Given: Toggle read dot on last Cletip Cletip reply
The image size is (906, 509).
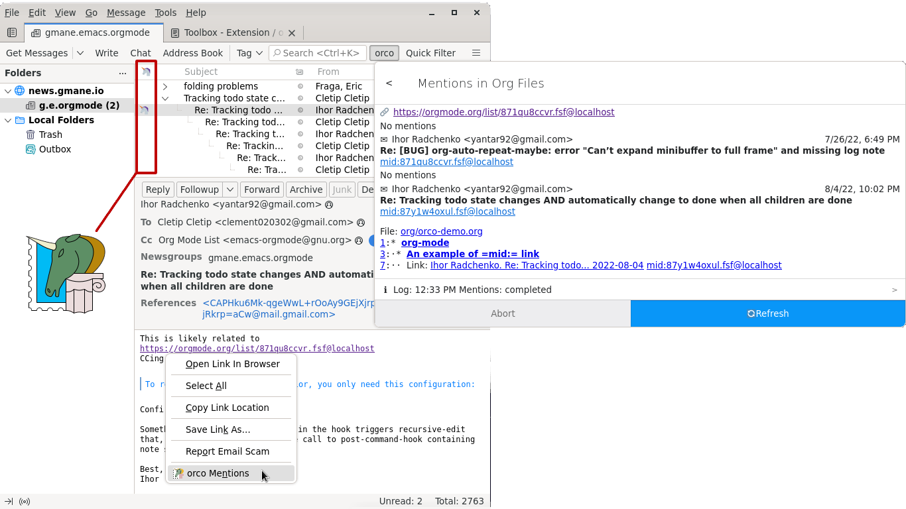Looking at the screenshot, I should (x=300, y=170).
